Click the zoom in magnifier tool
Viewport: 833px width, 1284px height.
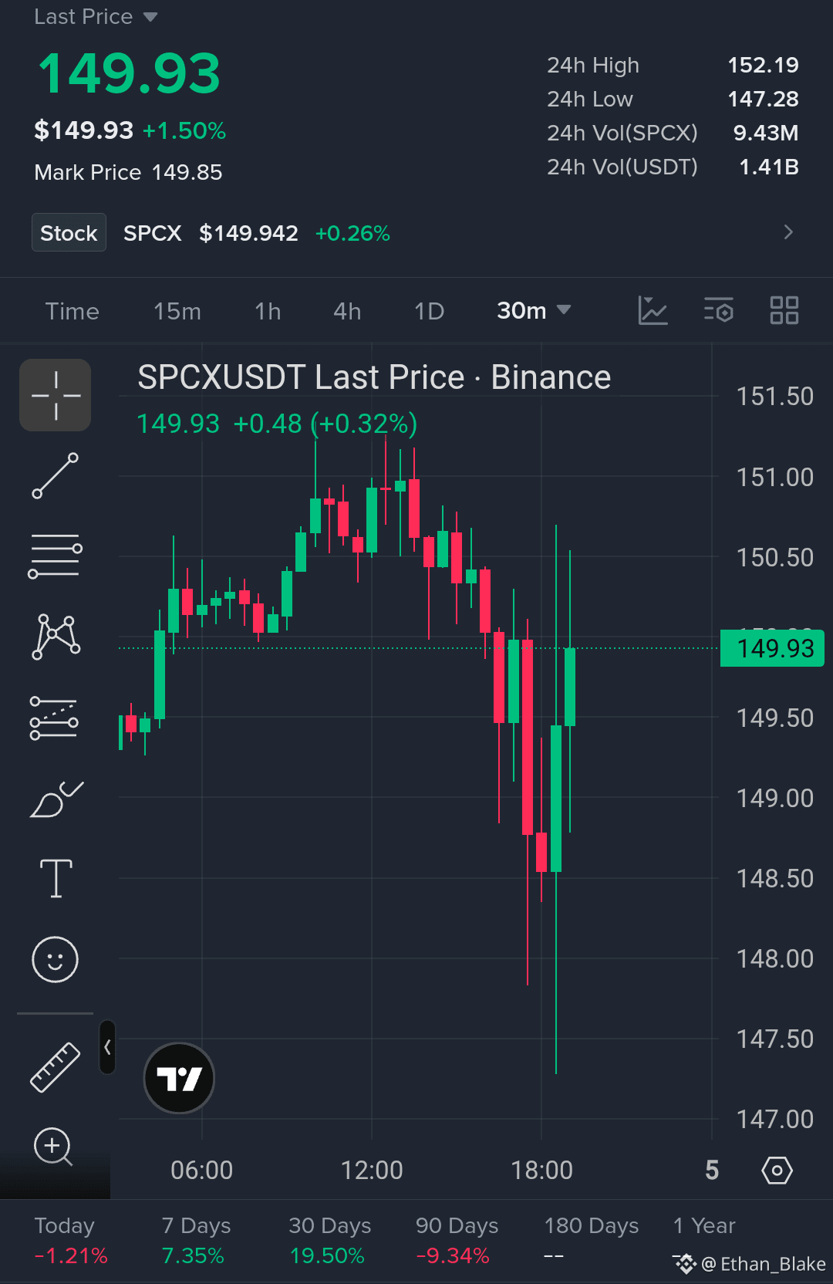click(53, 1147)
